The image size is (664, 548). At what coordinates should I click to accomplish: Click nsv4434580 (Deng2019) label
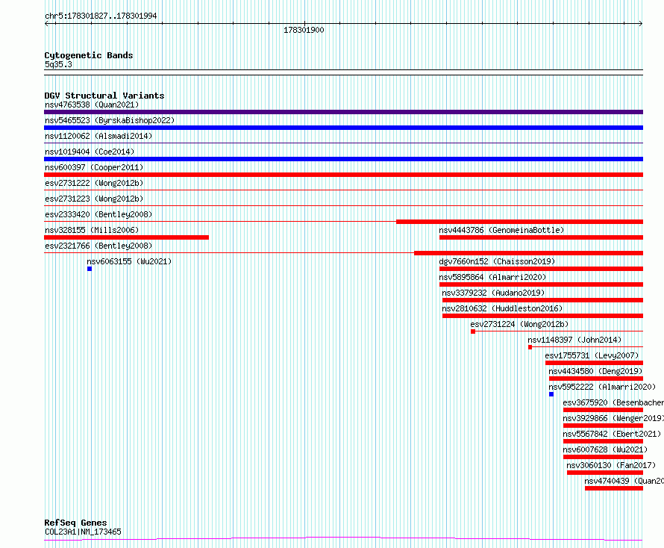coord(595,371)
